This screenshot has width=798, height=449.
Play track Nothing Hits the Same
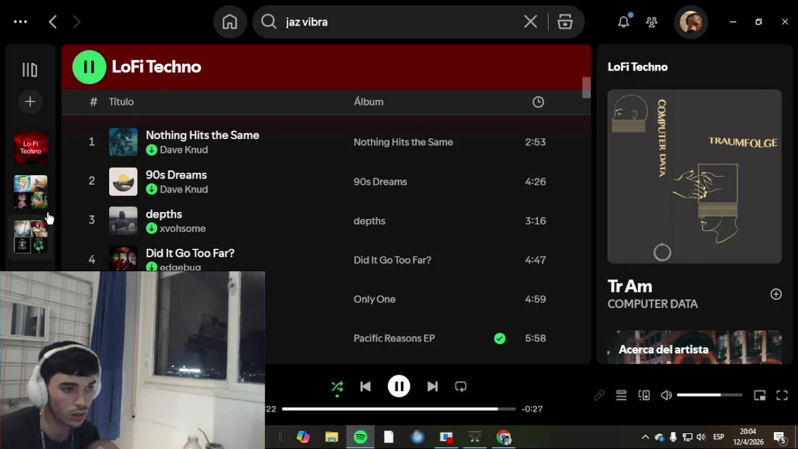coord(202,135)
